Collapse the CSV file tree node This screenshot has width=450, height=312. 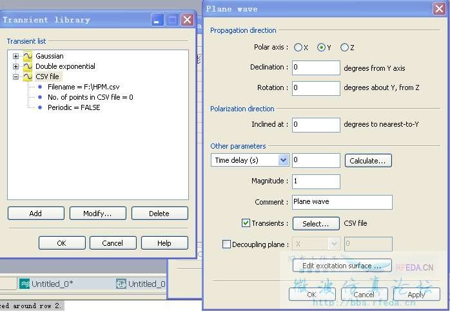(16, 77)
